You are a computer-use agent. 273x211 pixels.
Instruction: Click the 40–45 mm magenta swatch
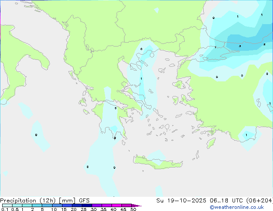coord(117,205)
